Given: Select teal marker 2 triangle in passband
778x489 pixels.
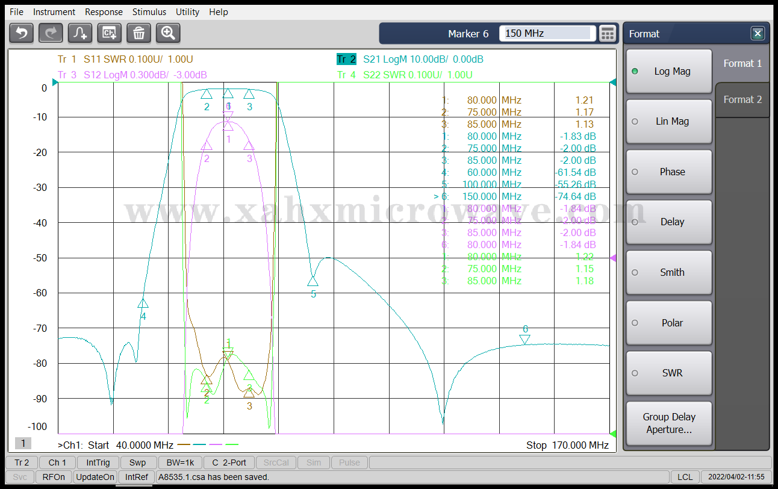Looking at the screenshot, I should 207,94.
